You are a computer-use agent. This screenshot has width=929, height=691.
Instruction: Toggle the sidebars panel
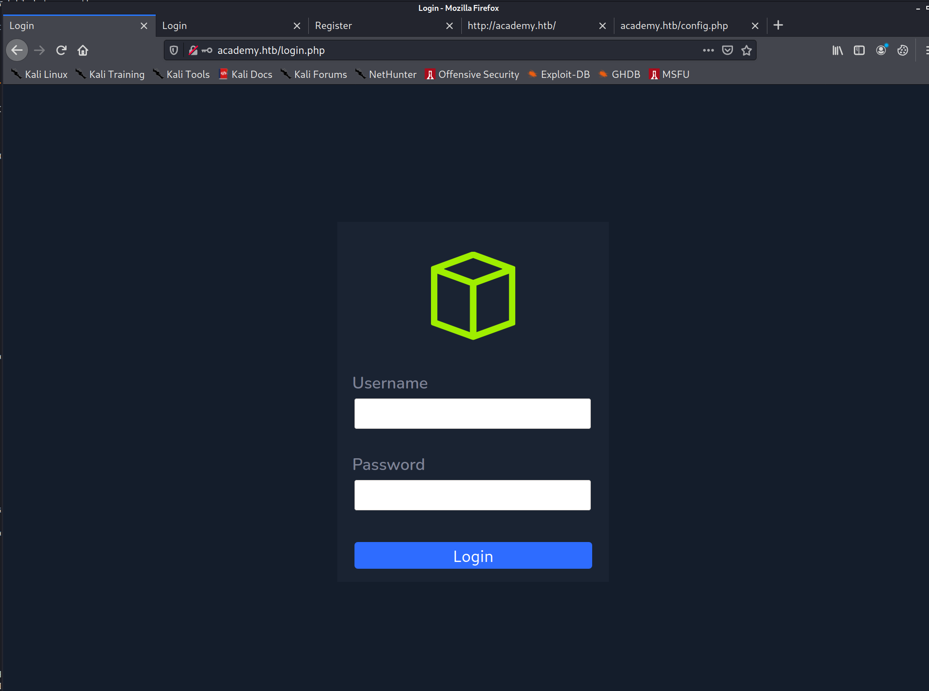859,50
